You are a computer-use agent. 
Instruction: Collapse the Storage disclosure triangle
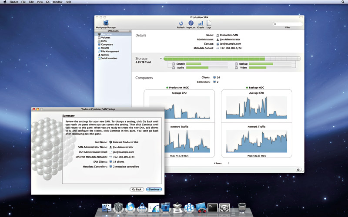(161, 58)
